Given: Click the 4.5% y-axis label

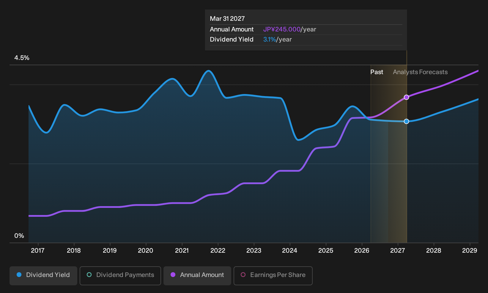Looking at the screenshot, I should [x=22, y=58].
